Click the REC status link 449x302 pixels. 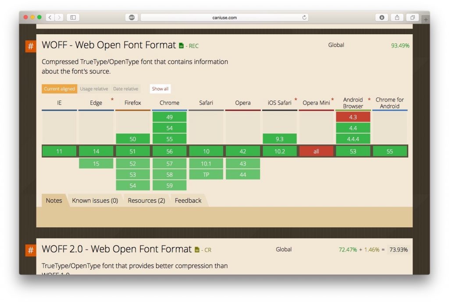(193, 46)
